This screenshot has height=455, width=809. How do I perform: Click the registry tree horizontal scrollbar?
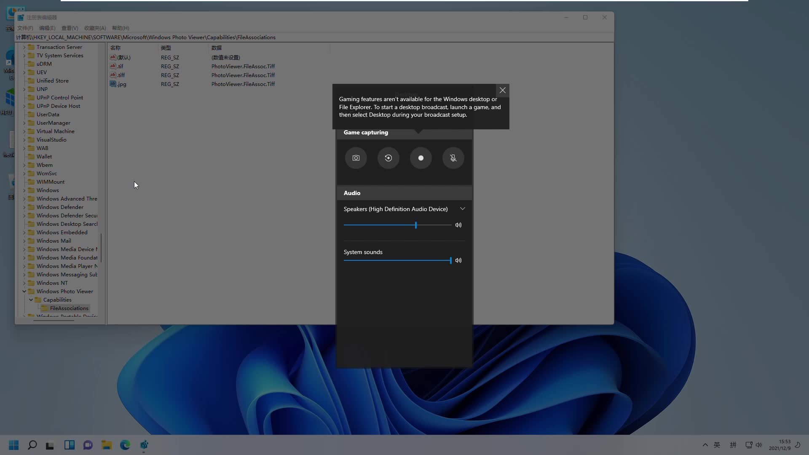(54, 320)
